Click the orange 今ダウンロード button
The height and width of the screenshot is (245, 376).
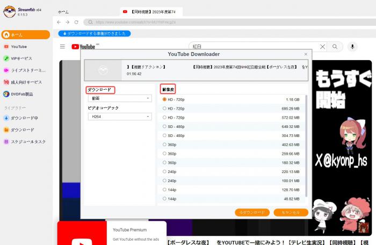coord(252,212)
